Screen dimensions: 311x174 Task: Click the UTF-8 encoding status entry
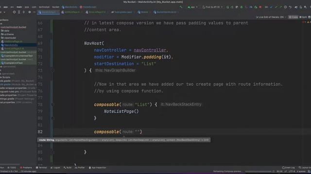292,172
